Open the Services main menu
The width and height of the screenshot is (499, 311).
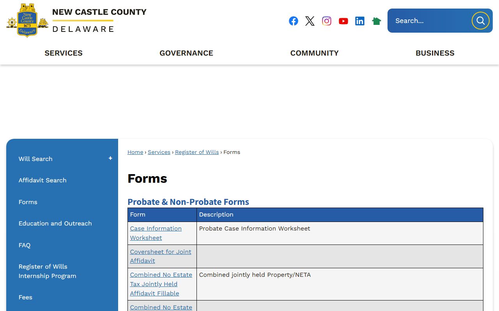coord(64,53)
